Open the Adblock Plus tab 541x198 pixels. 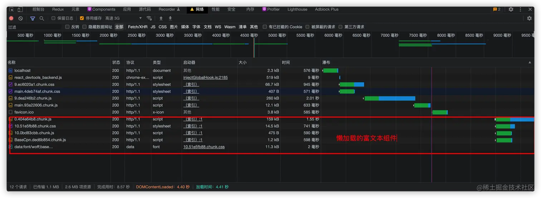point(327,9)
